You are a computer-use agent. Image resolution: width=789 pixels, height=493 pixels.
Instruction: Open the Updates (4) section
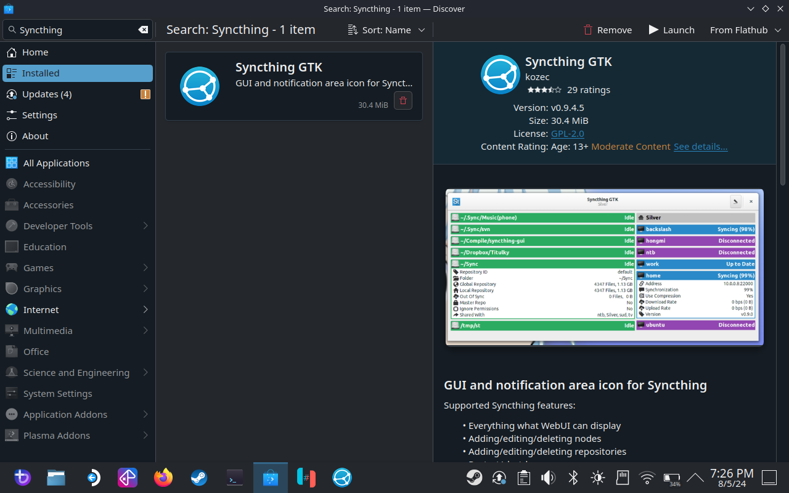coord(78,94)
